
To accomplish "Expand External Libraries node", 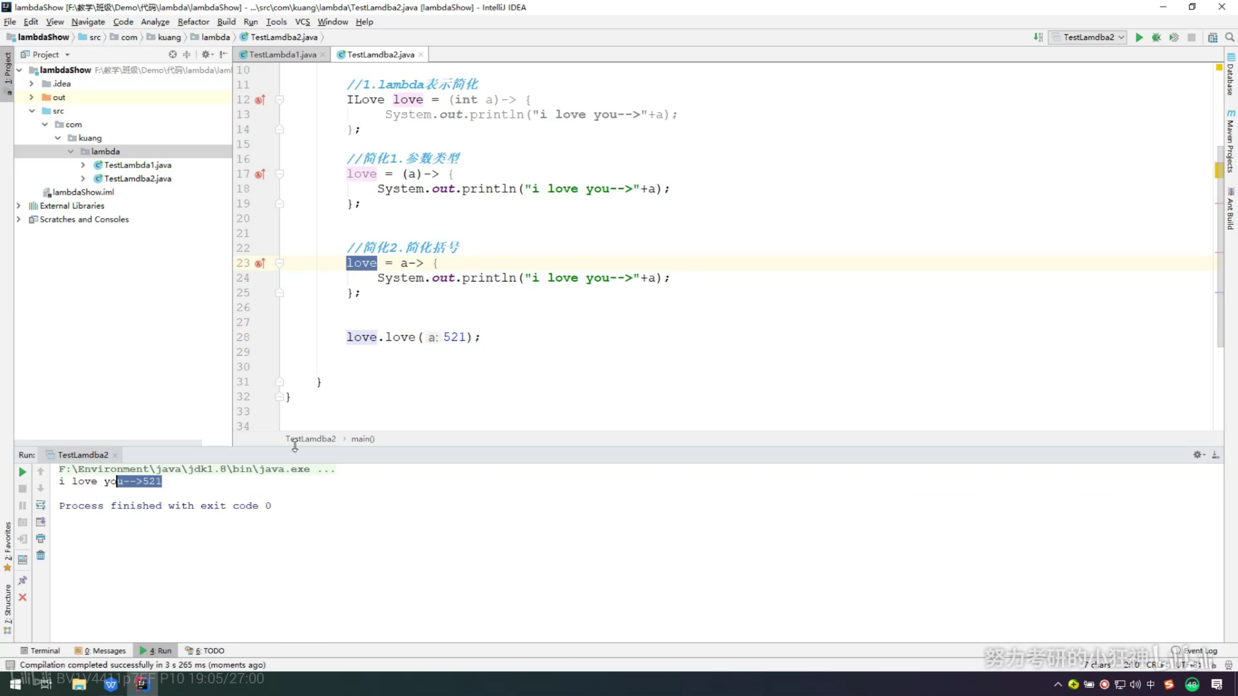I will pos(19,206).
